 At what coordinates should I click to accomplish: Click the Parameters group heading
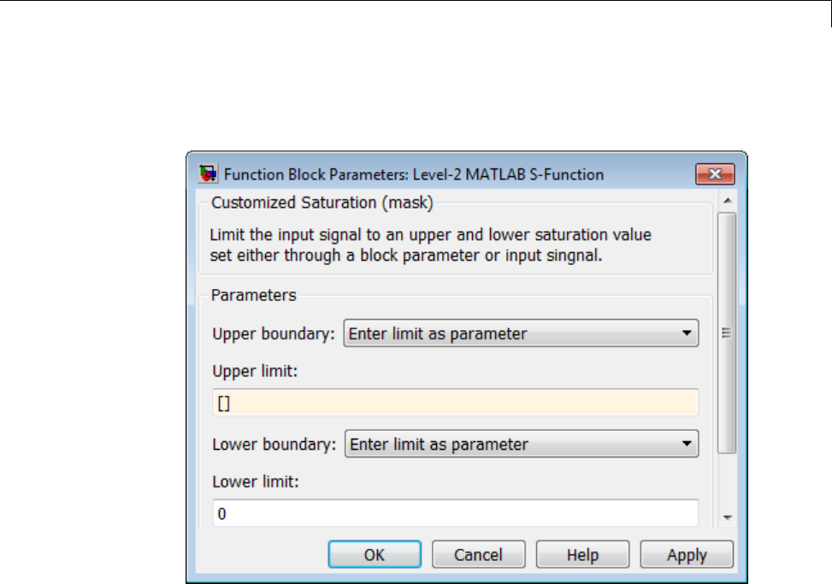(254, 296)
